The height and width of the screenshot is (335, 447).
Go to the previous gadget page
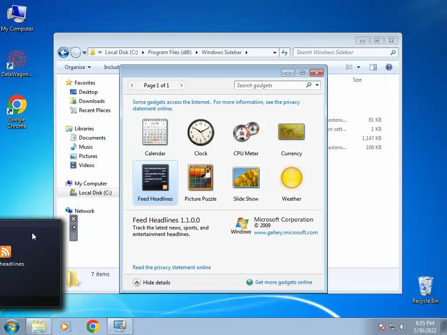point(132,85)
